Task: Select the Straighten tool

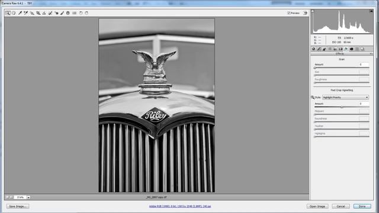Action: click(44, 13)
